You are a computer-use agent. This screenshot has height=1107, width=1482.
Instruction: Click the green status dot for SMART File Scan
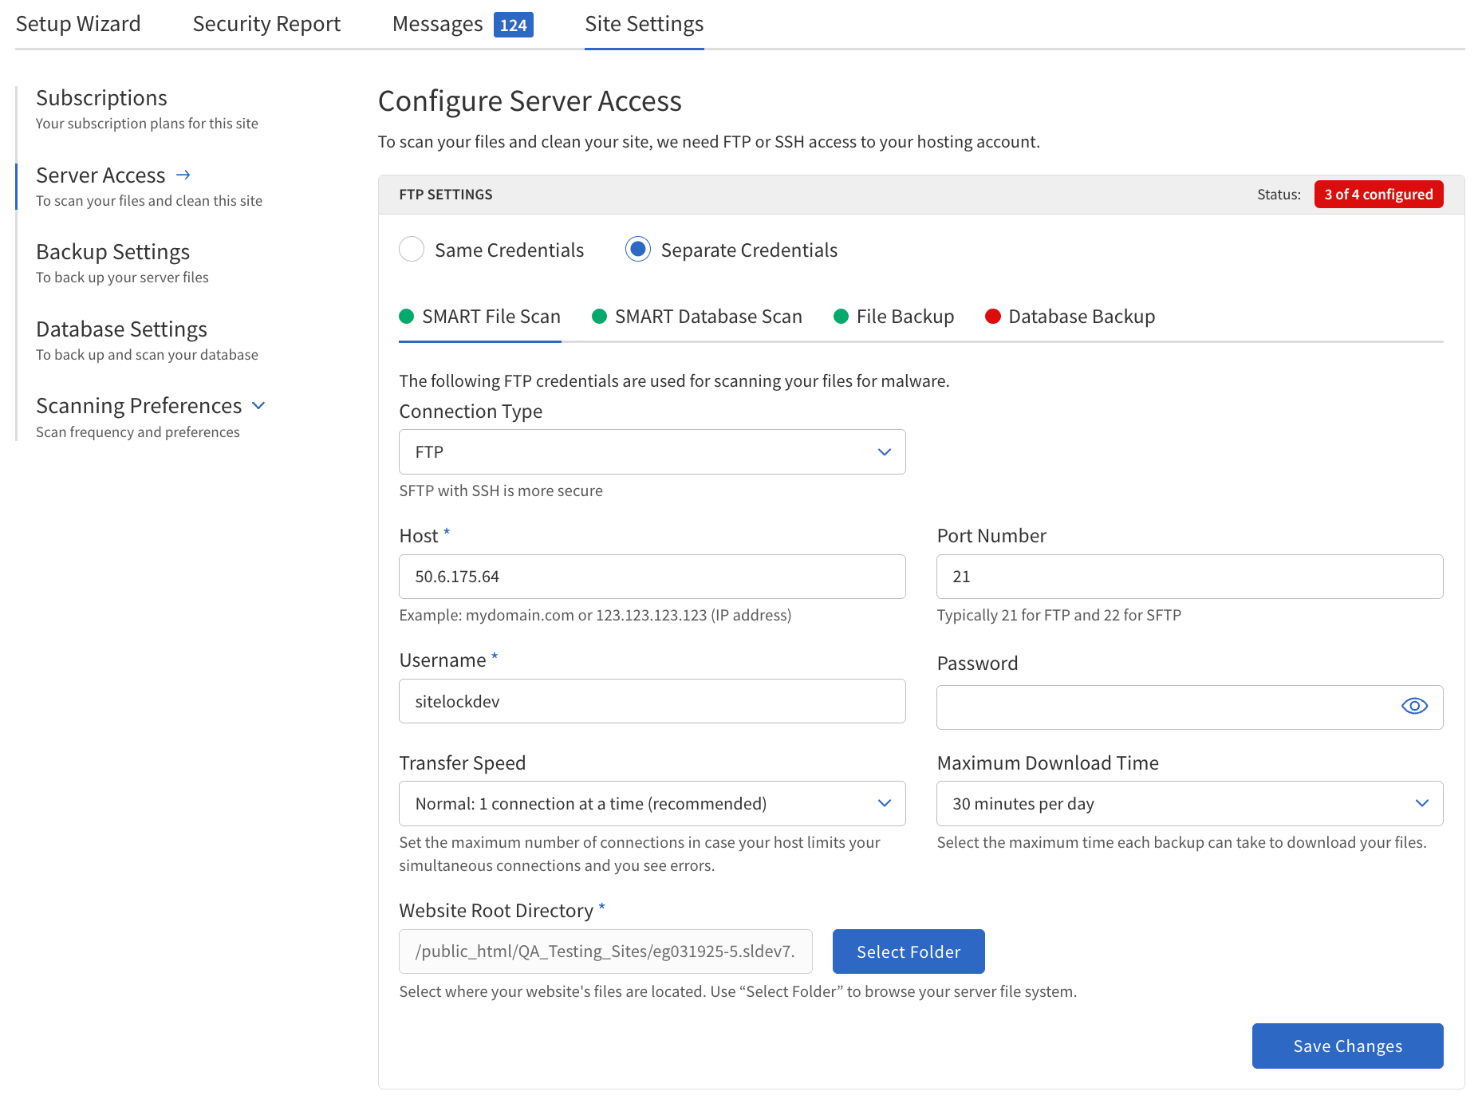[406, 317]
